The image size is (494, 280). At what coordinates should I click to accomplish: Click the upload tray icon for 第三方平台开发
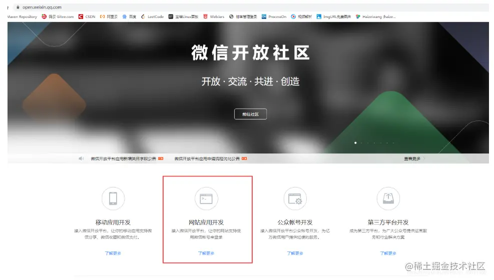(x=388, y=198)
